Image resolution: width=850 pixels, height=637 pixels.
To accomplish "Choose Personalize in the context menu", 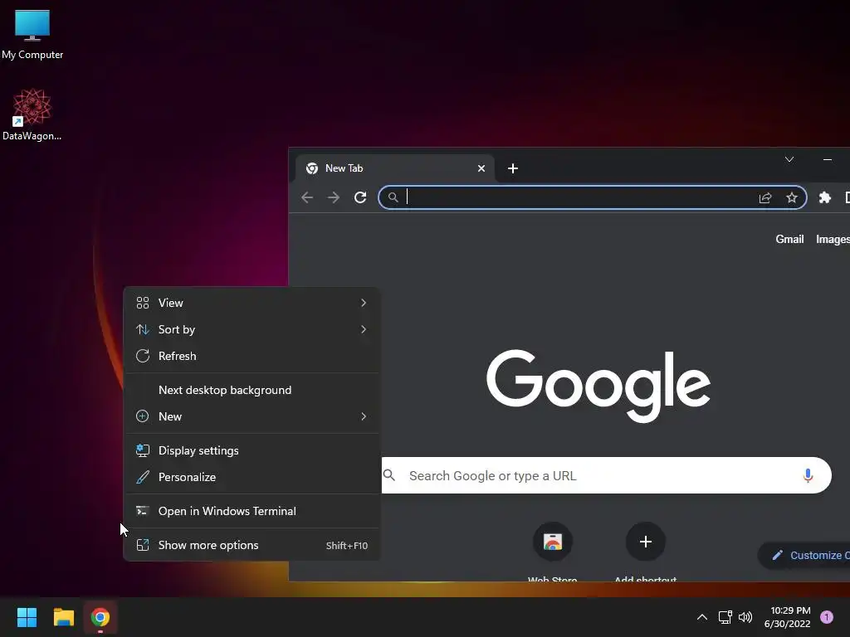I will click(252, 477).
